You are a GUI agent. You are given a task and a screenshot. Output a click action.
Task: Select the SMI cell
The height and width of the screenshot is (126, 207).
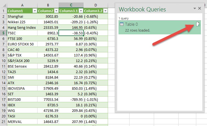pyautogui.click(x=22, y=77)
